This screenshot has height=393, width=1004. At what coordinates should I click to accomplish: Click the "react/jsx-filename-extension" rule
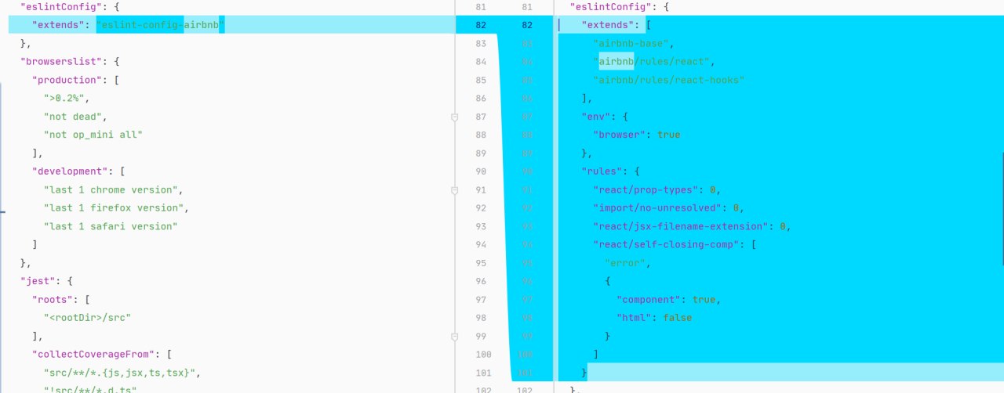(x=680, y=226)
